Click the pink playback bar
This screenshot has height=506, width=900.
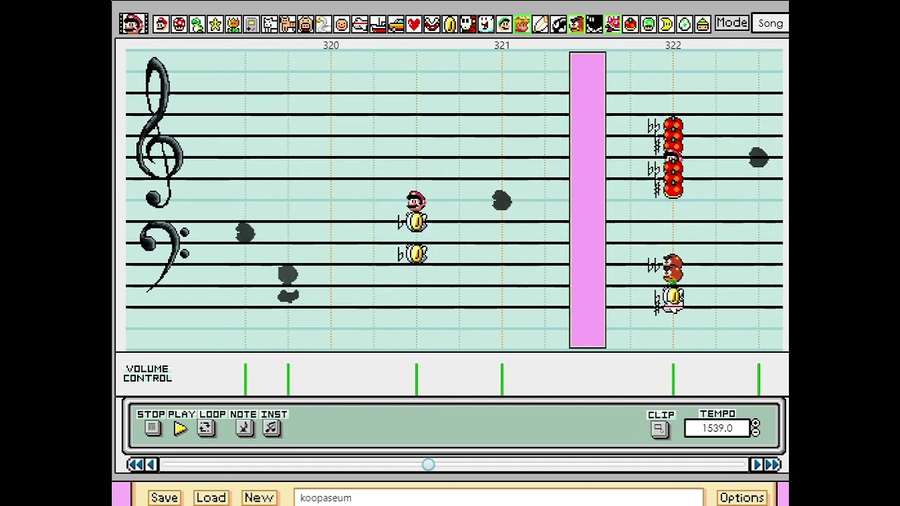(x=588, y=200)
